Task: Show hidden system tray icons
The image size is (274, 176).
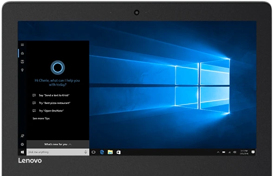Action: (218, 152)
